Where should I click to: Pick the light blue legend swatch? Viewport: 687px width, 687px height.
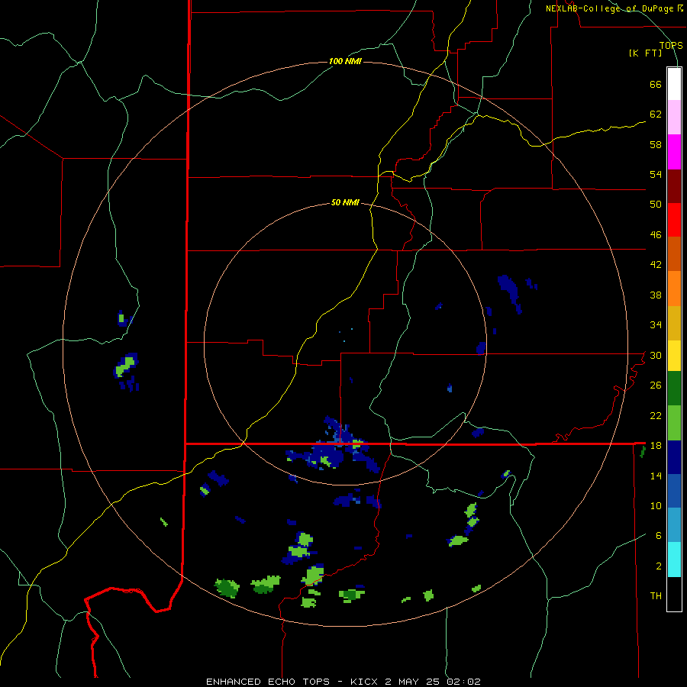[x=674, y=525]
